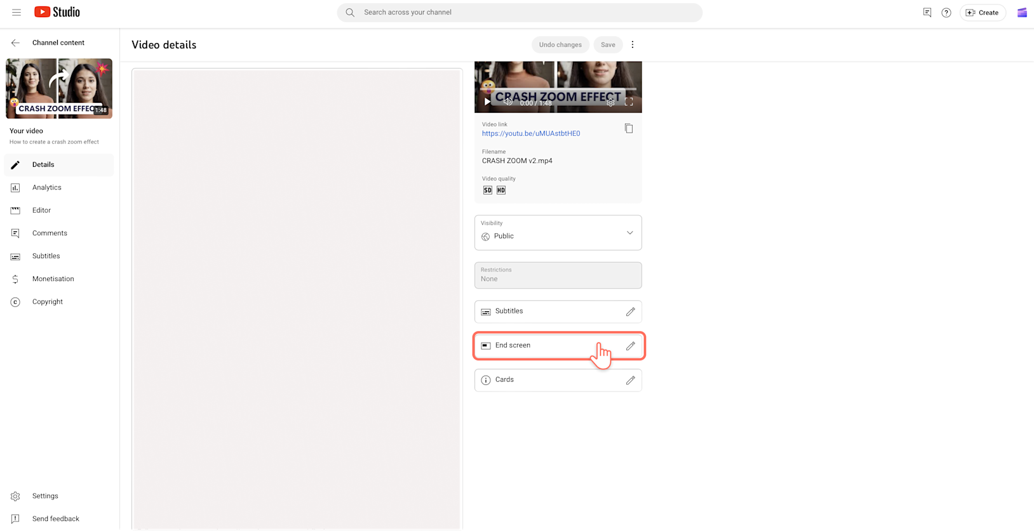Click the search across your channel field

(520, 13)
